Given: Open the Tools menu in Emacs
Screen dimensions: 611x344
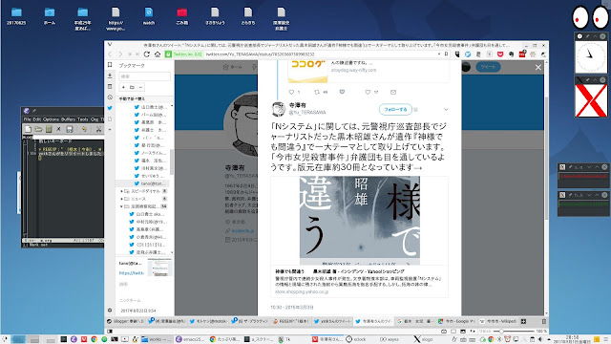Looking at the screenshot, I should click(83, 119).
